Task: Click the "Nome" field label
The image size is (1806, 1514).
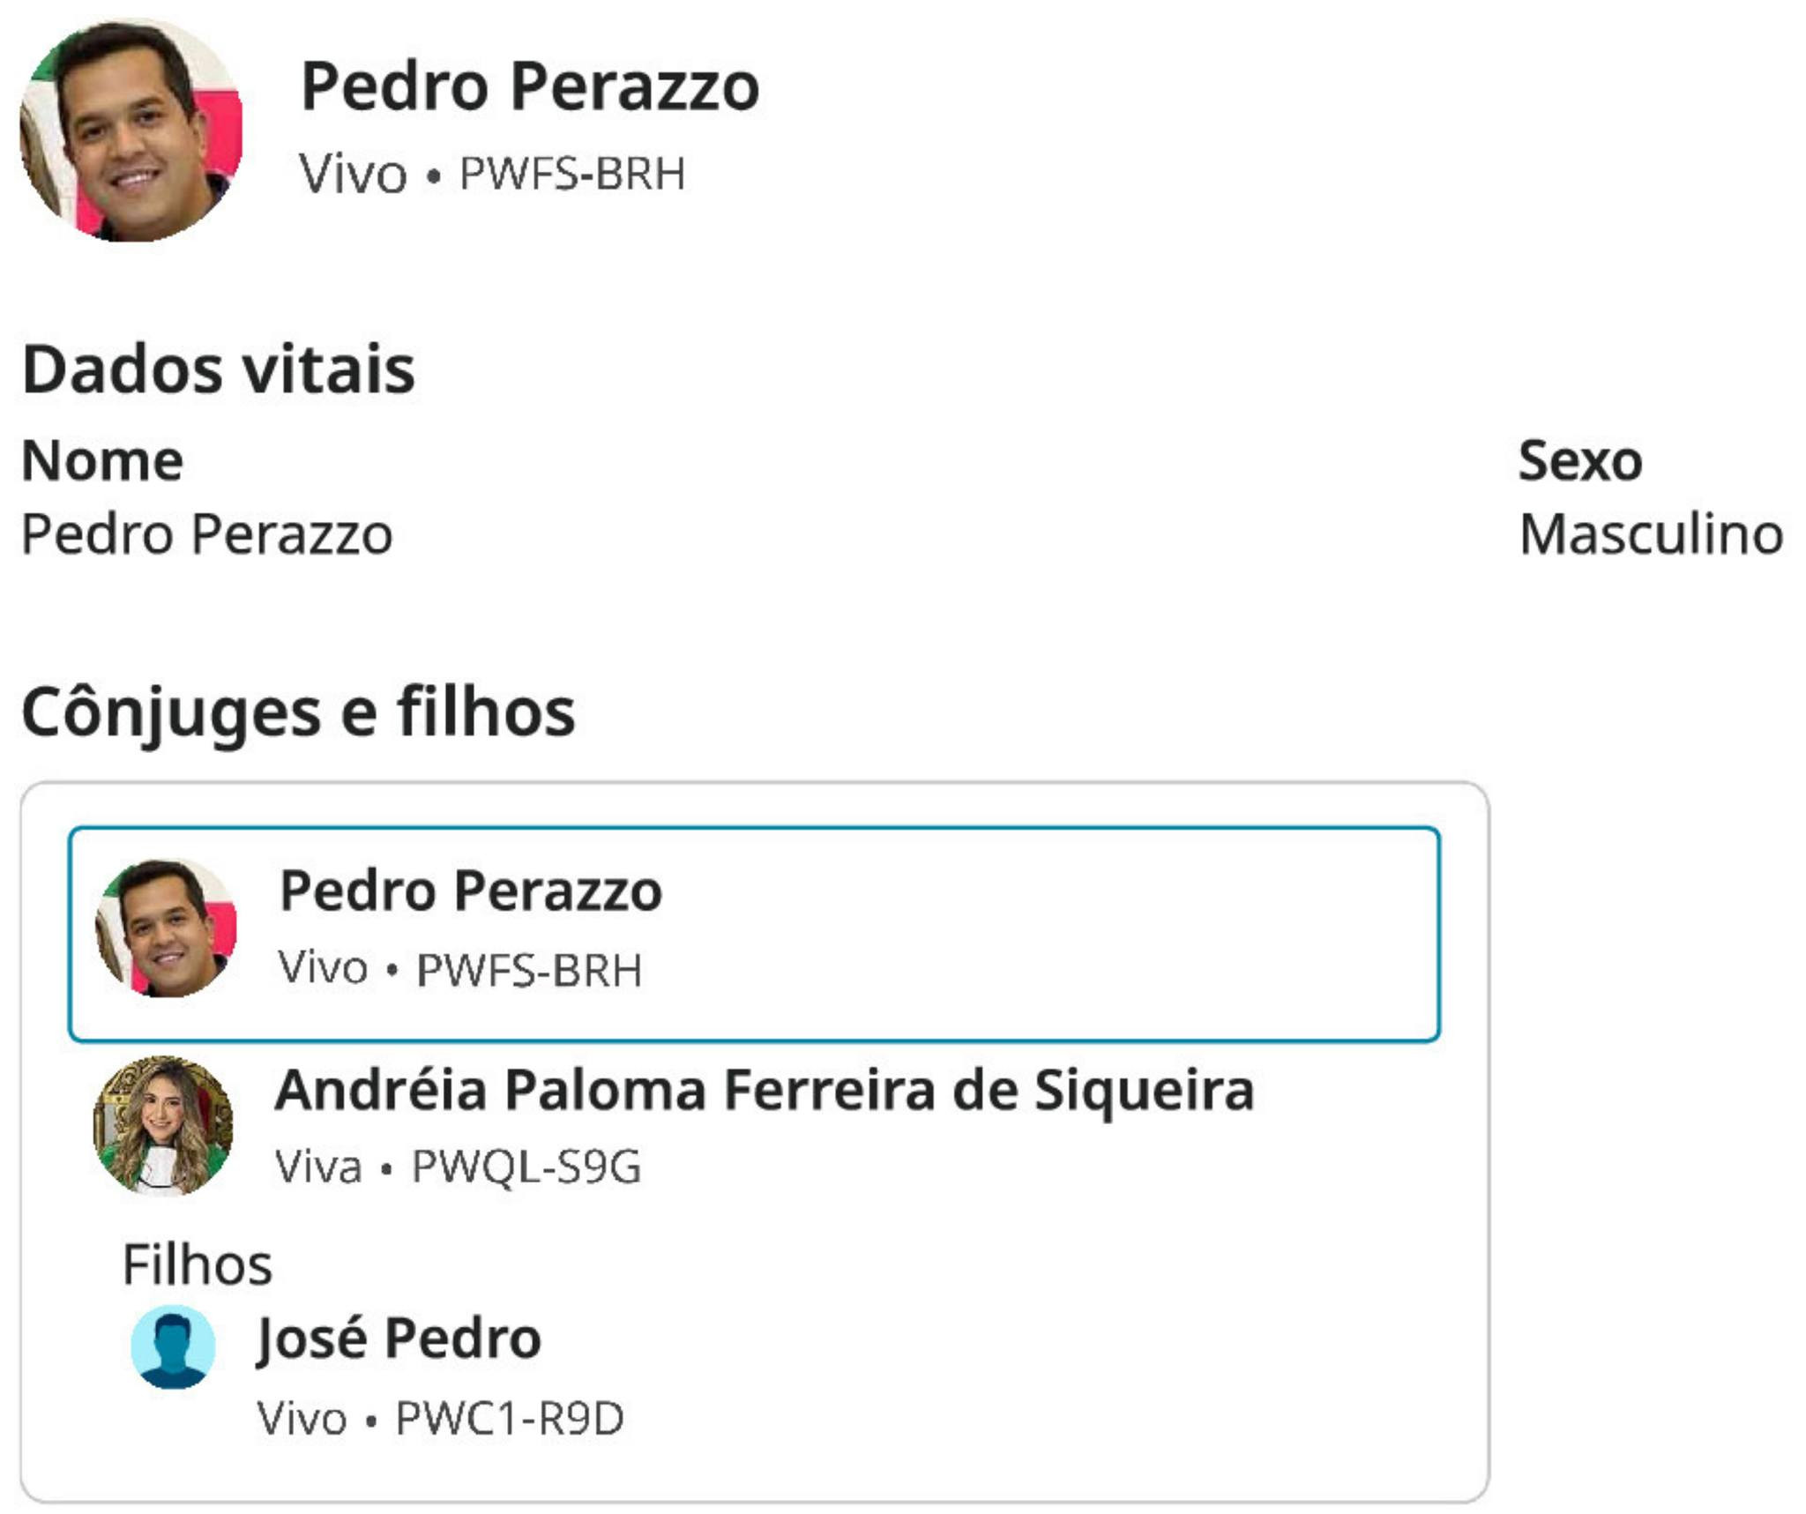Action: (102, 460)
